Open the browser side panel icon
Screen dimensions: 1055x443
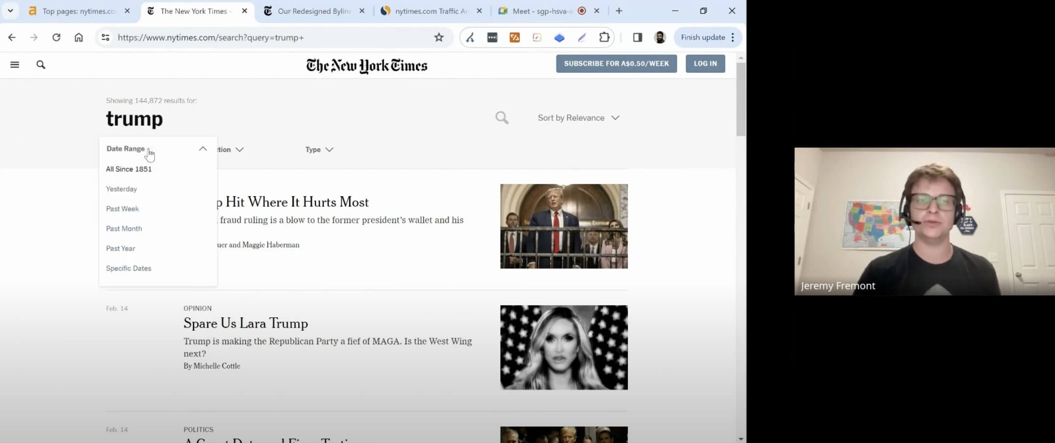[x=637, y=37]
